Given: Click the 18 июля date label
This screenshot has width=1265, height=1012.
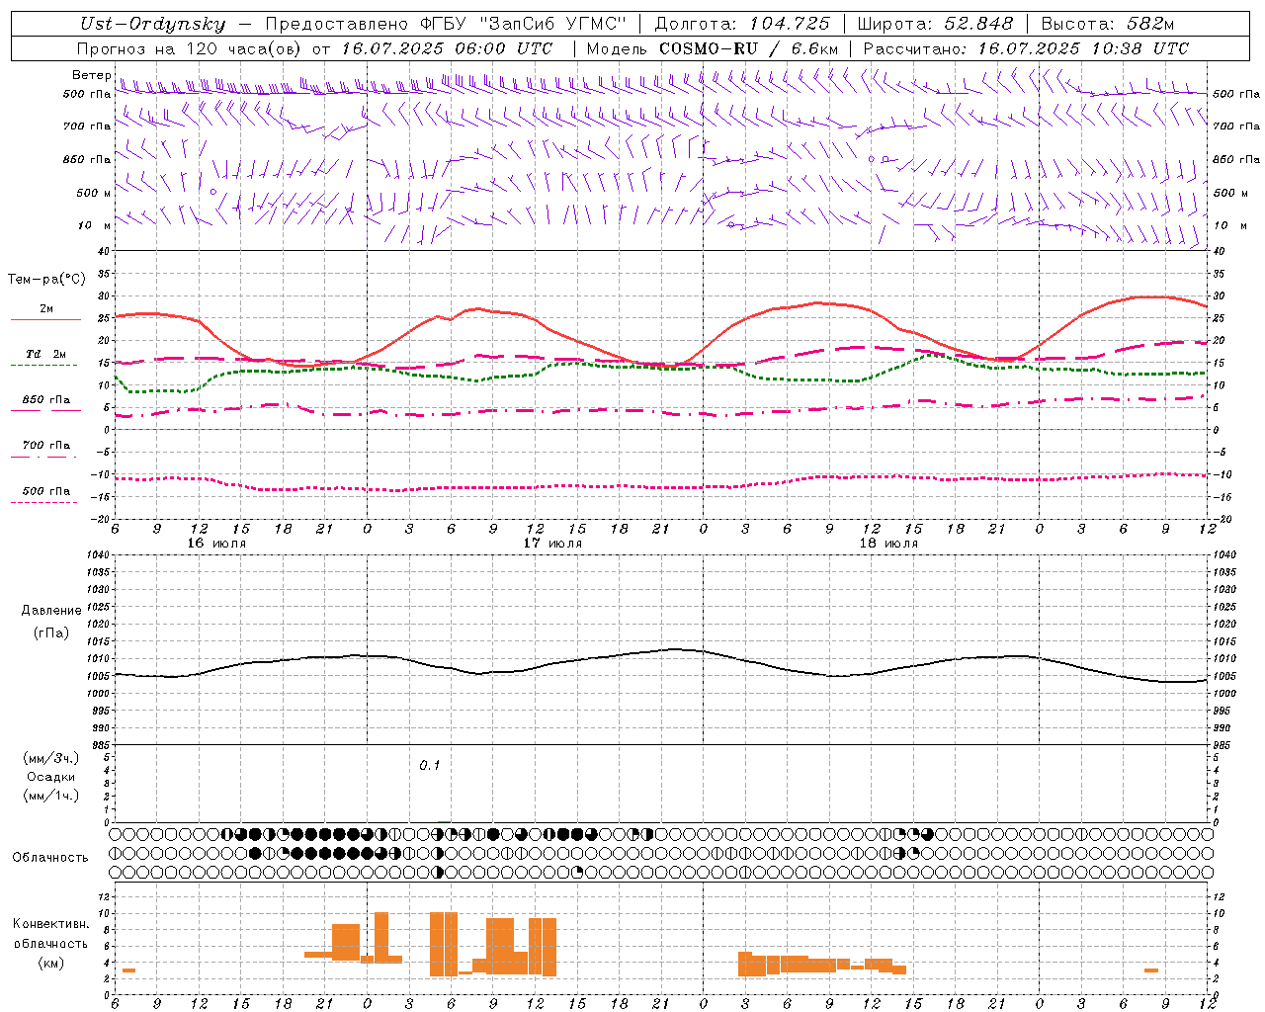Looking at the screenshot, I should pyautogui.click(x=888, y=543).
